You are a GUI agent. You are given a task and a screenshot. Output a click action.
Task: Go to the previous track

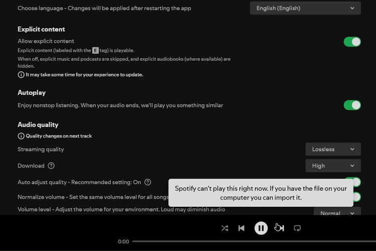[x=241, y=228]
